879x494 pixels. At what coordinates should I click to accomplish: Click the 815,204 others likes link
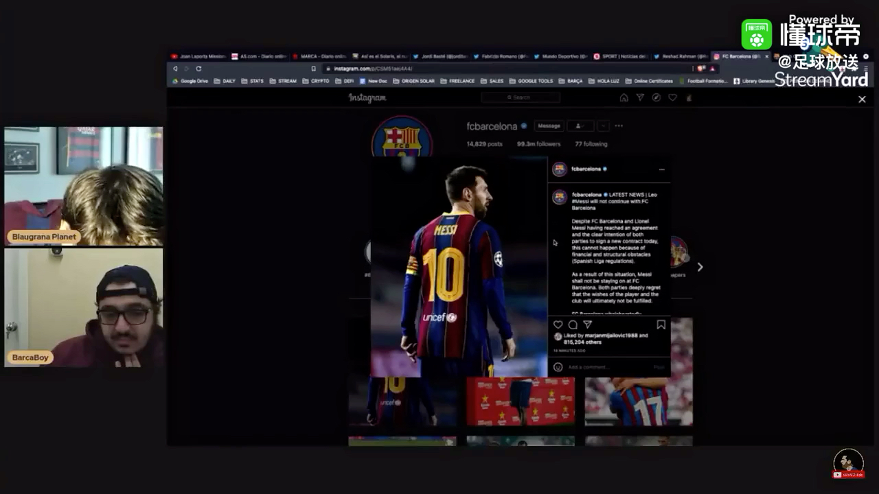click(582, 342)
